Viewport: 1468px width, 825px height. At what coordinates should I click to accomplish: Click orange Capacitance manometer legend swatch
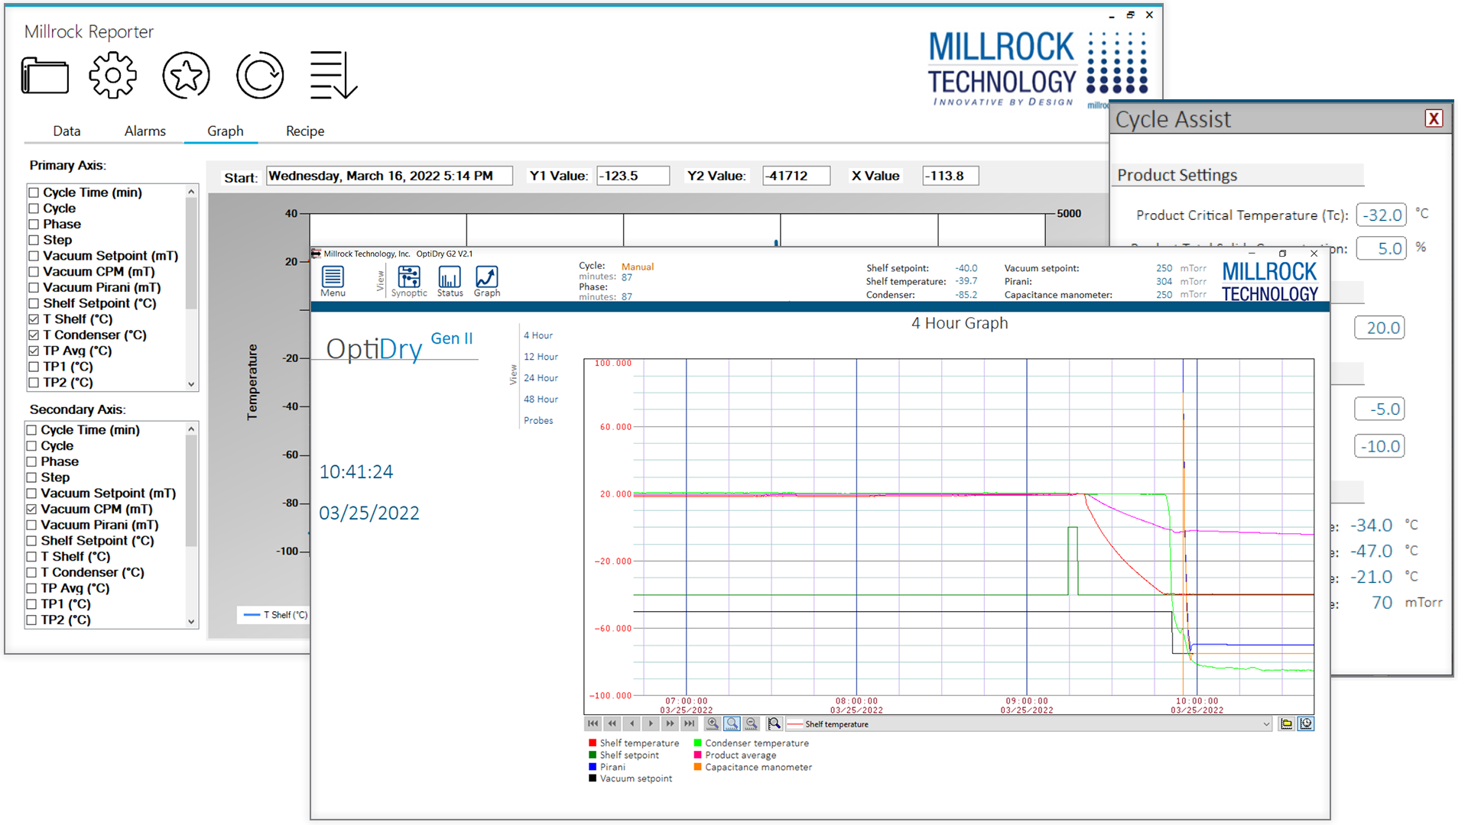(697, 766)
